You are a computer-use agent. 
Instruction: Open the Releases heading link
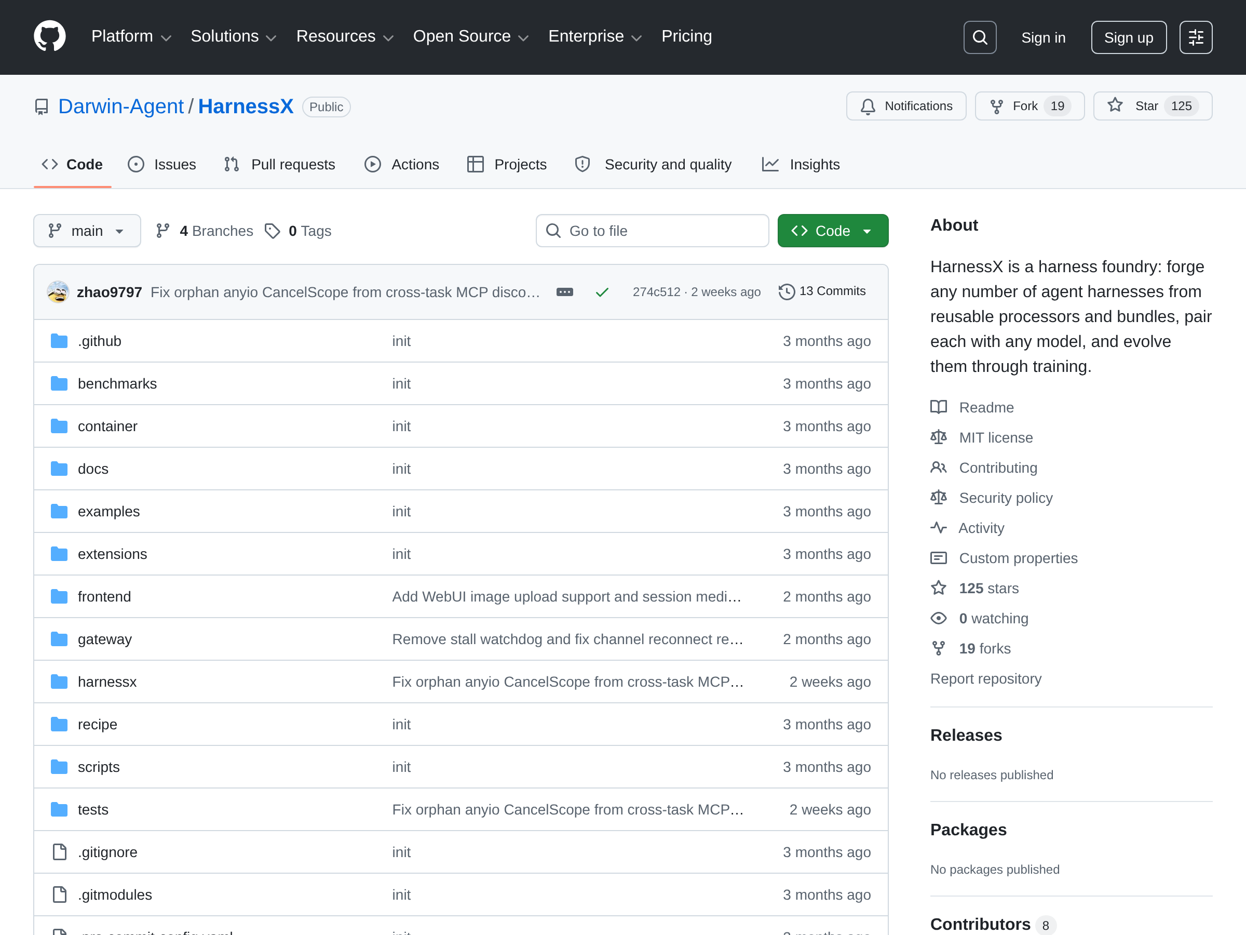966,735
